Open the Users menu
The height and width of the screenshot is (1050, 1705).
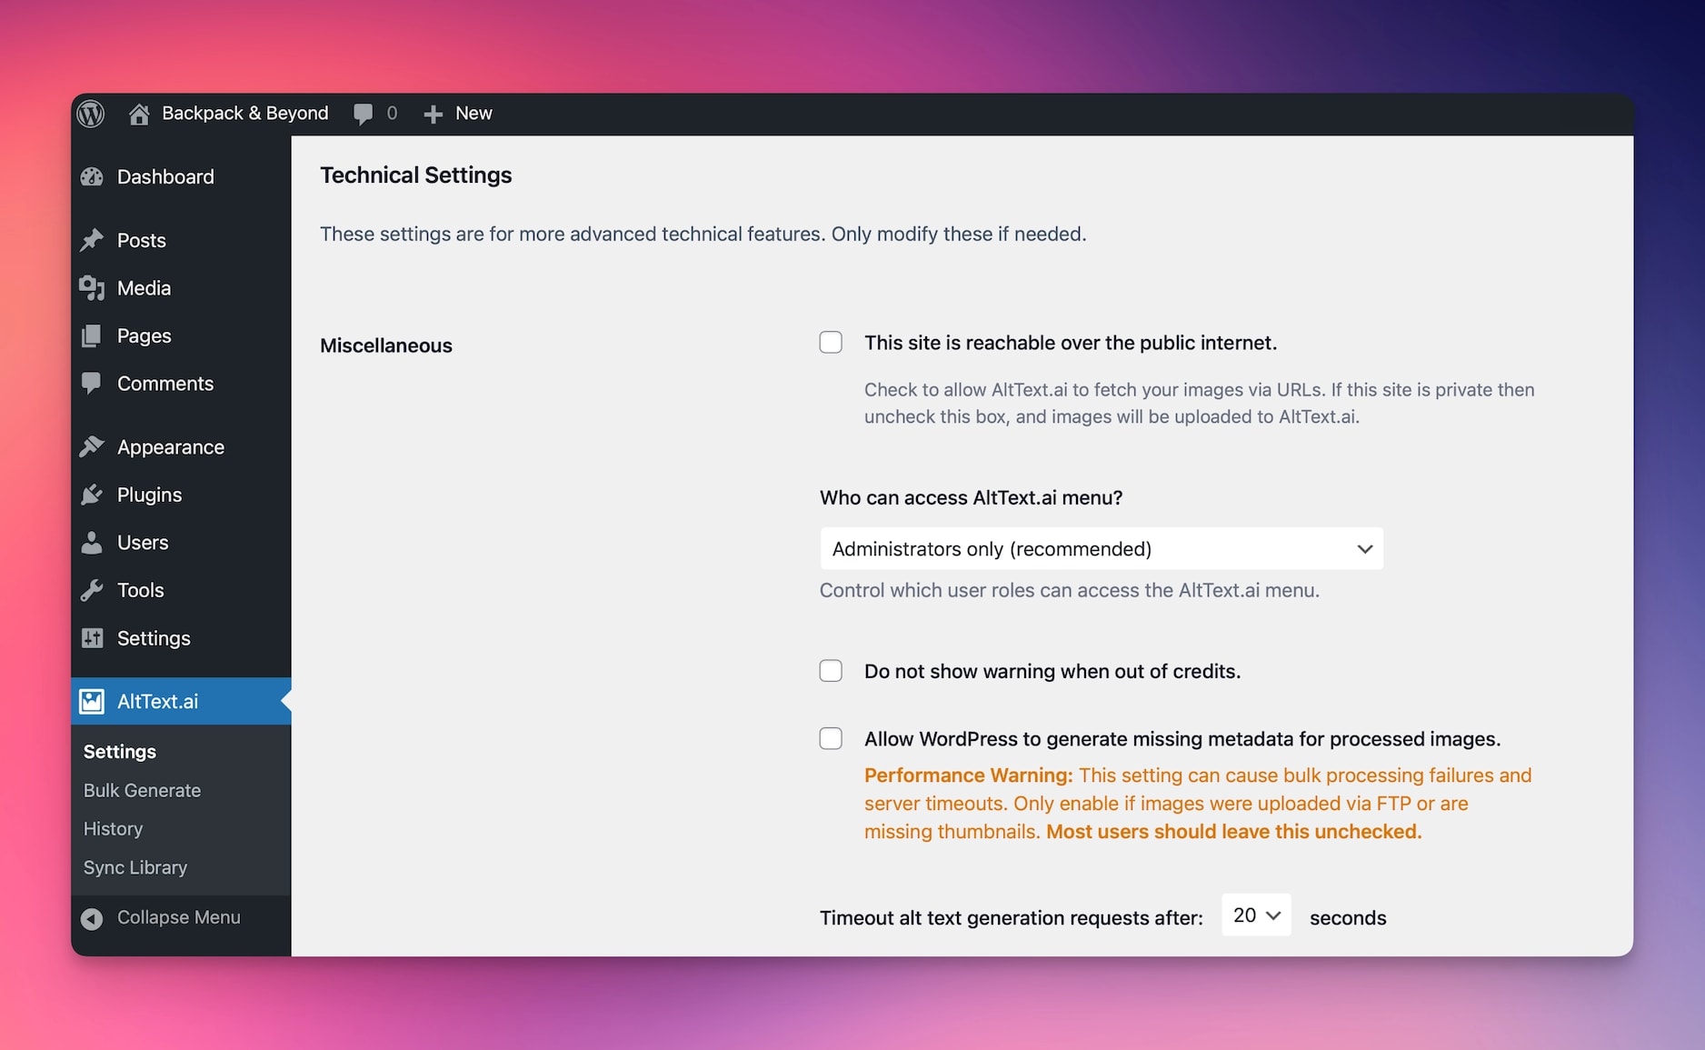coord(181,543)
